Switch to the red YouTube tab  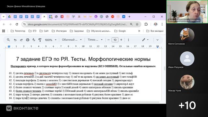62,17
